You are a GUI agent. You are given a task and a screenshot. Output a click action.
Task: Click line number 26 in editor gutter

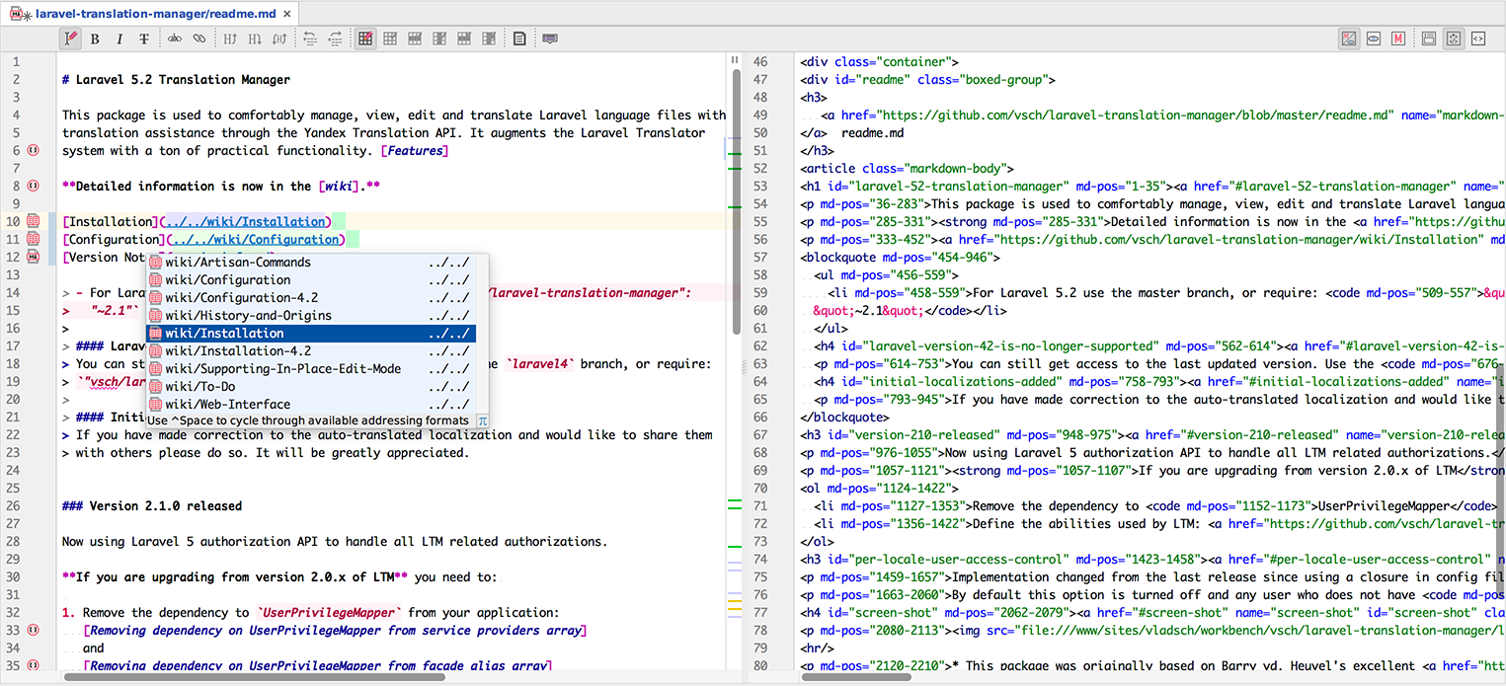pyautogui.click(x=13, y=505)
